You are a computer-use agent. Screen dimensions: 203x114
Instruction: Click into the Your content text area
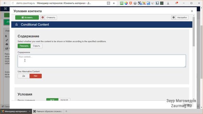pos(102,61)
